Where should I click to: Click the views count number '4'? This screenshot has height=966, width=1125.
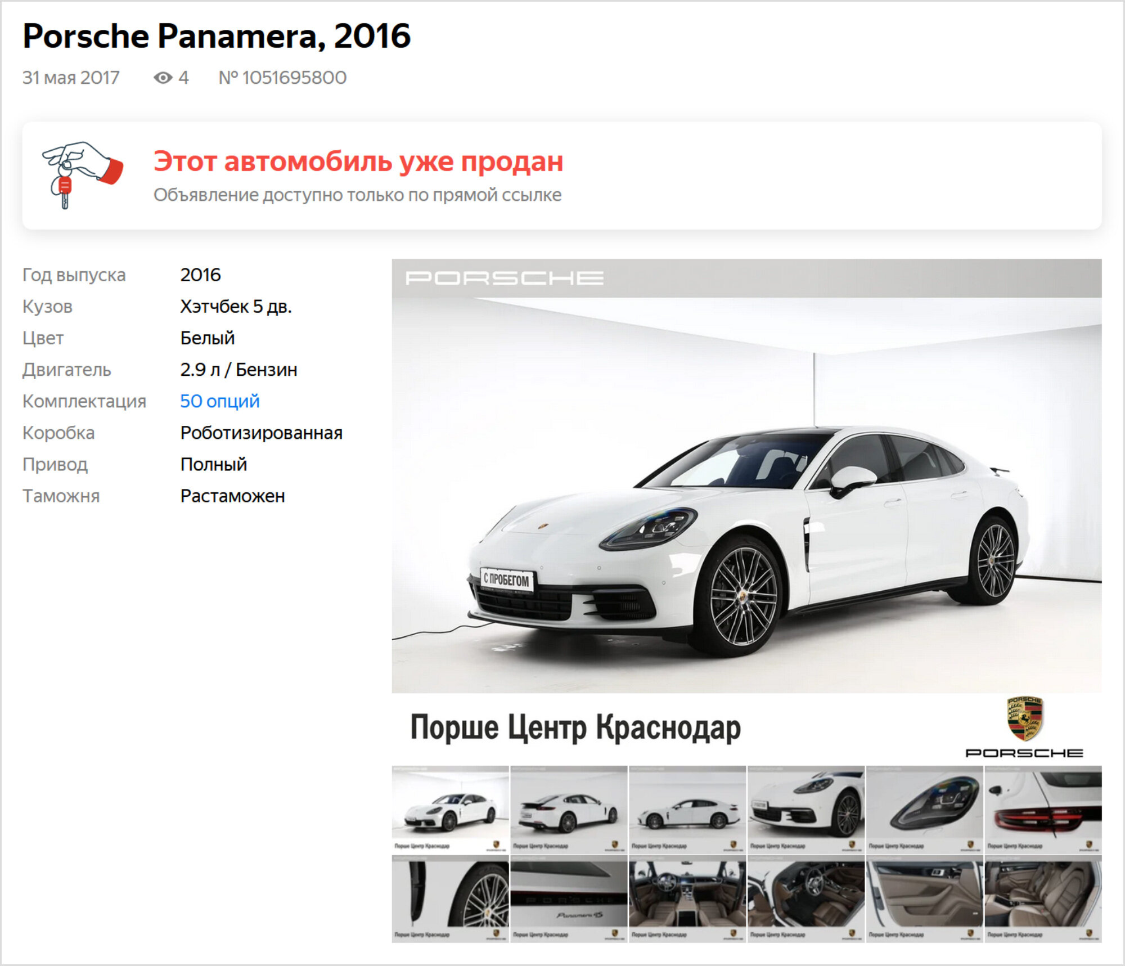[183, 78]
